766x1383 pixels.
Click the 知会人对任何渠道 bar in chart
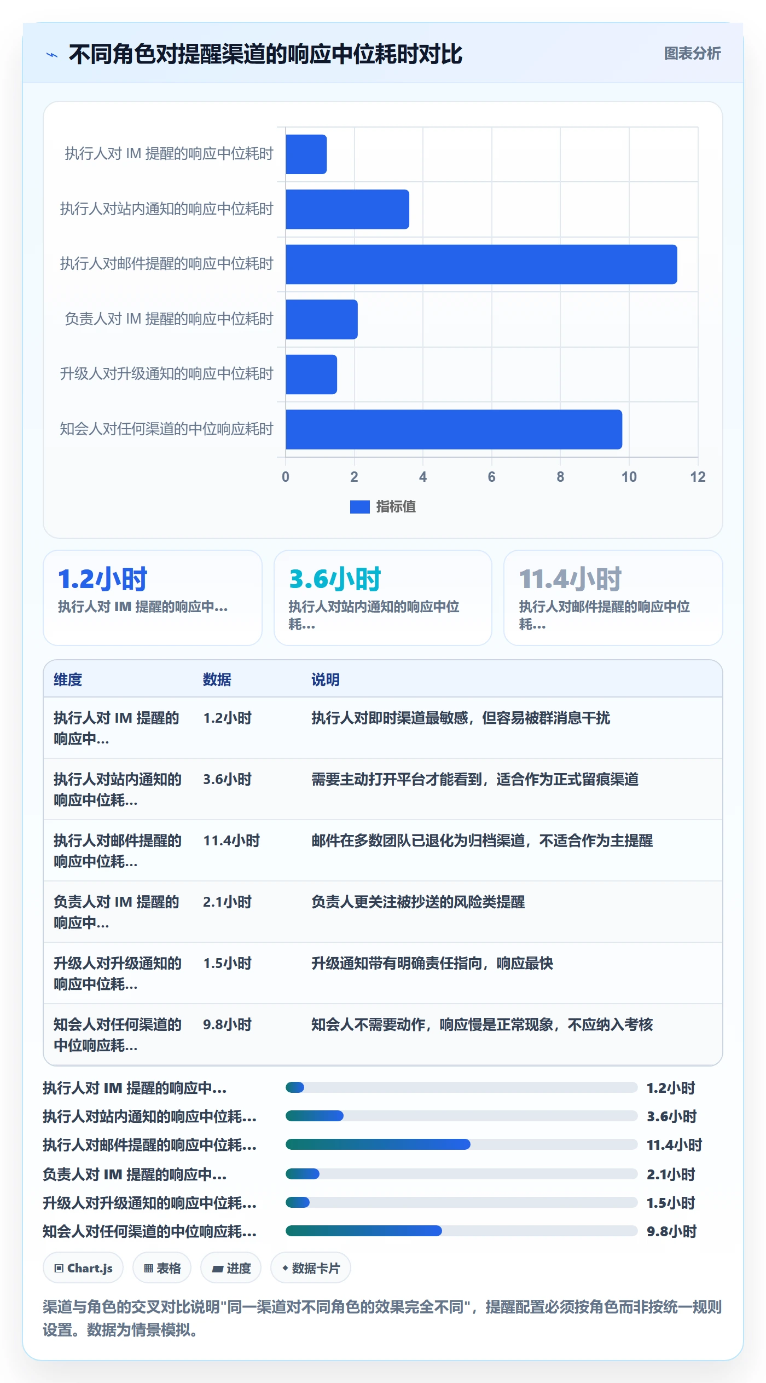[x=454, y=429]
